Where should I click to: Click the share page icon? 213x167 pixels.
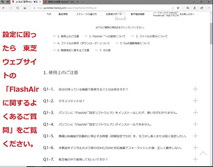pos(201,8)
